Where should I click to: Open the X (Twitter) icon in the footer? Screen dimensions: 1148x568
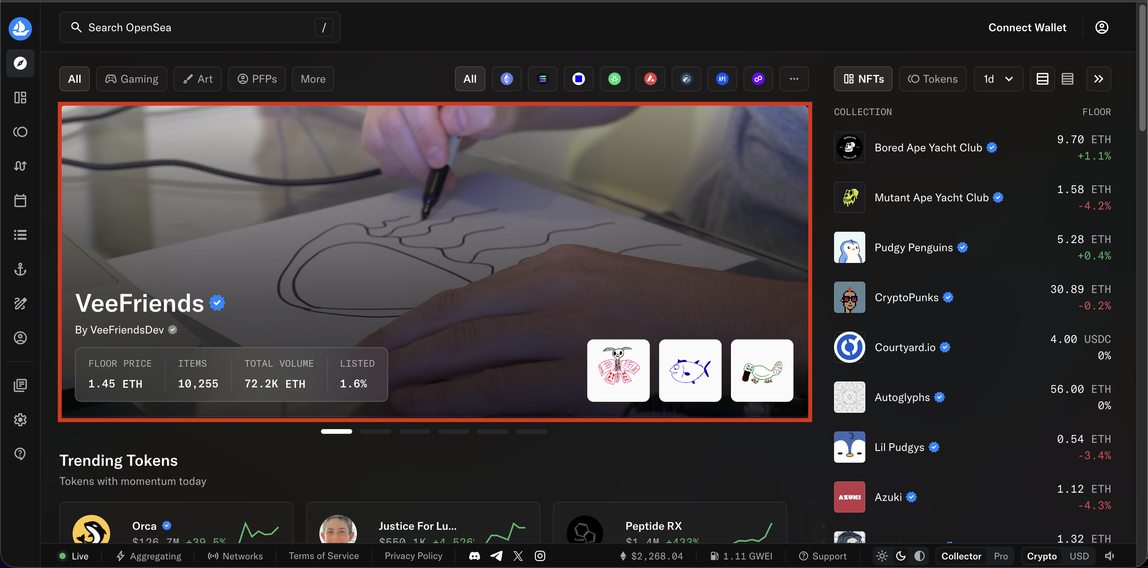coord(518,556)
